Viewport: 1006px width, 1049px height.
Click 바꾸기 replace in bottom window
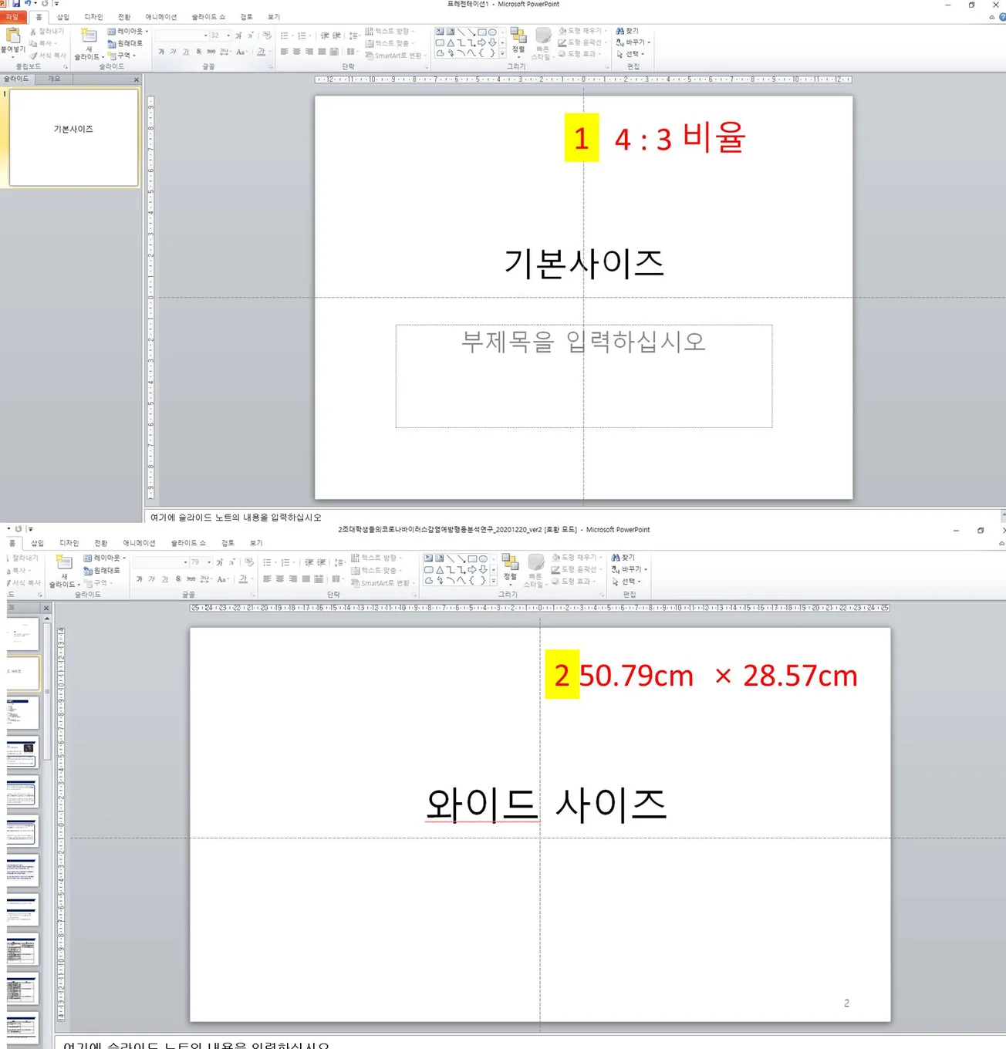pyautogui.click(x=630, y=569)
